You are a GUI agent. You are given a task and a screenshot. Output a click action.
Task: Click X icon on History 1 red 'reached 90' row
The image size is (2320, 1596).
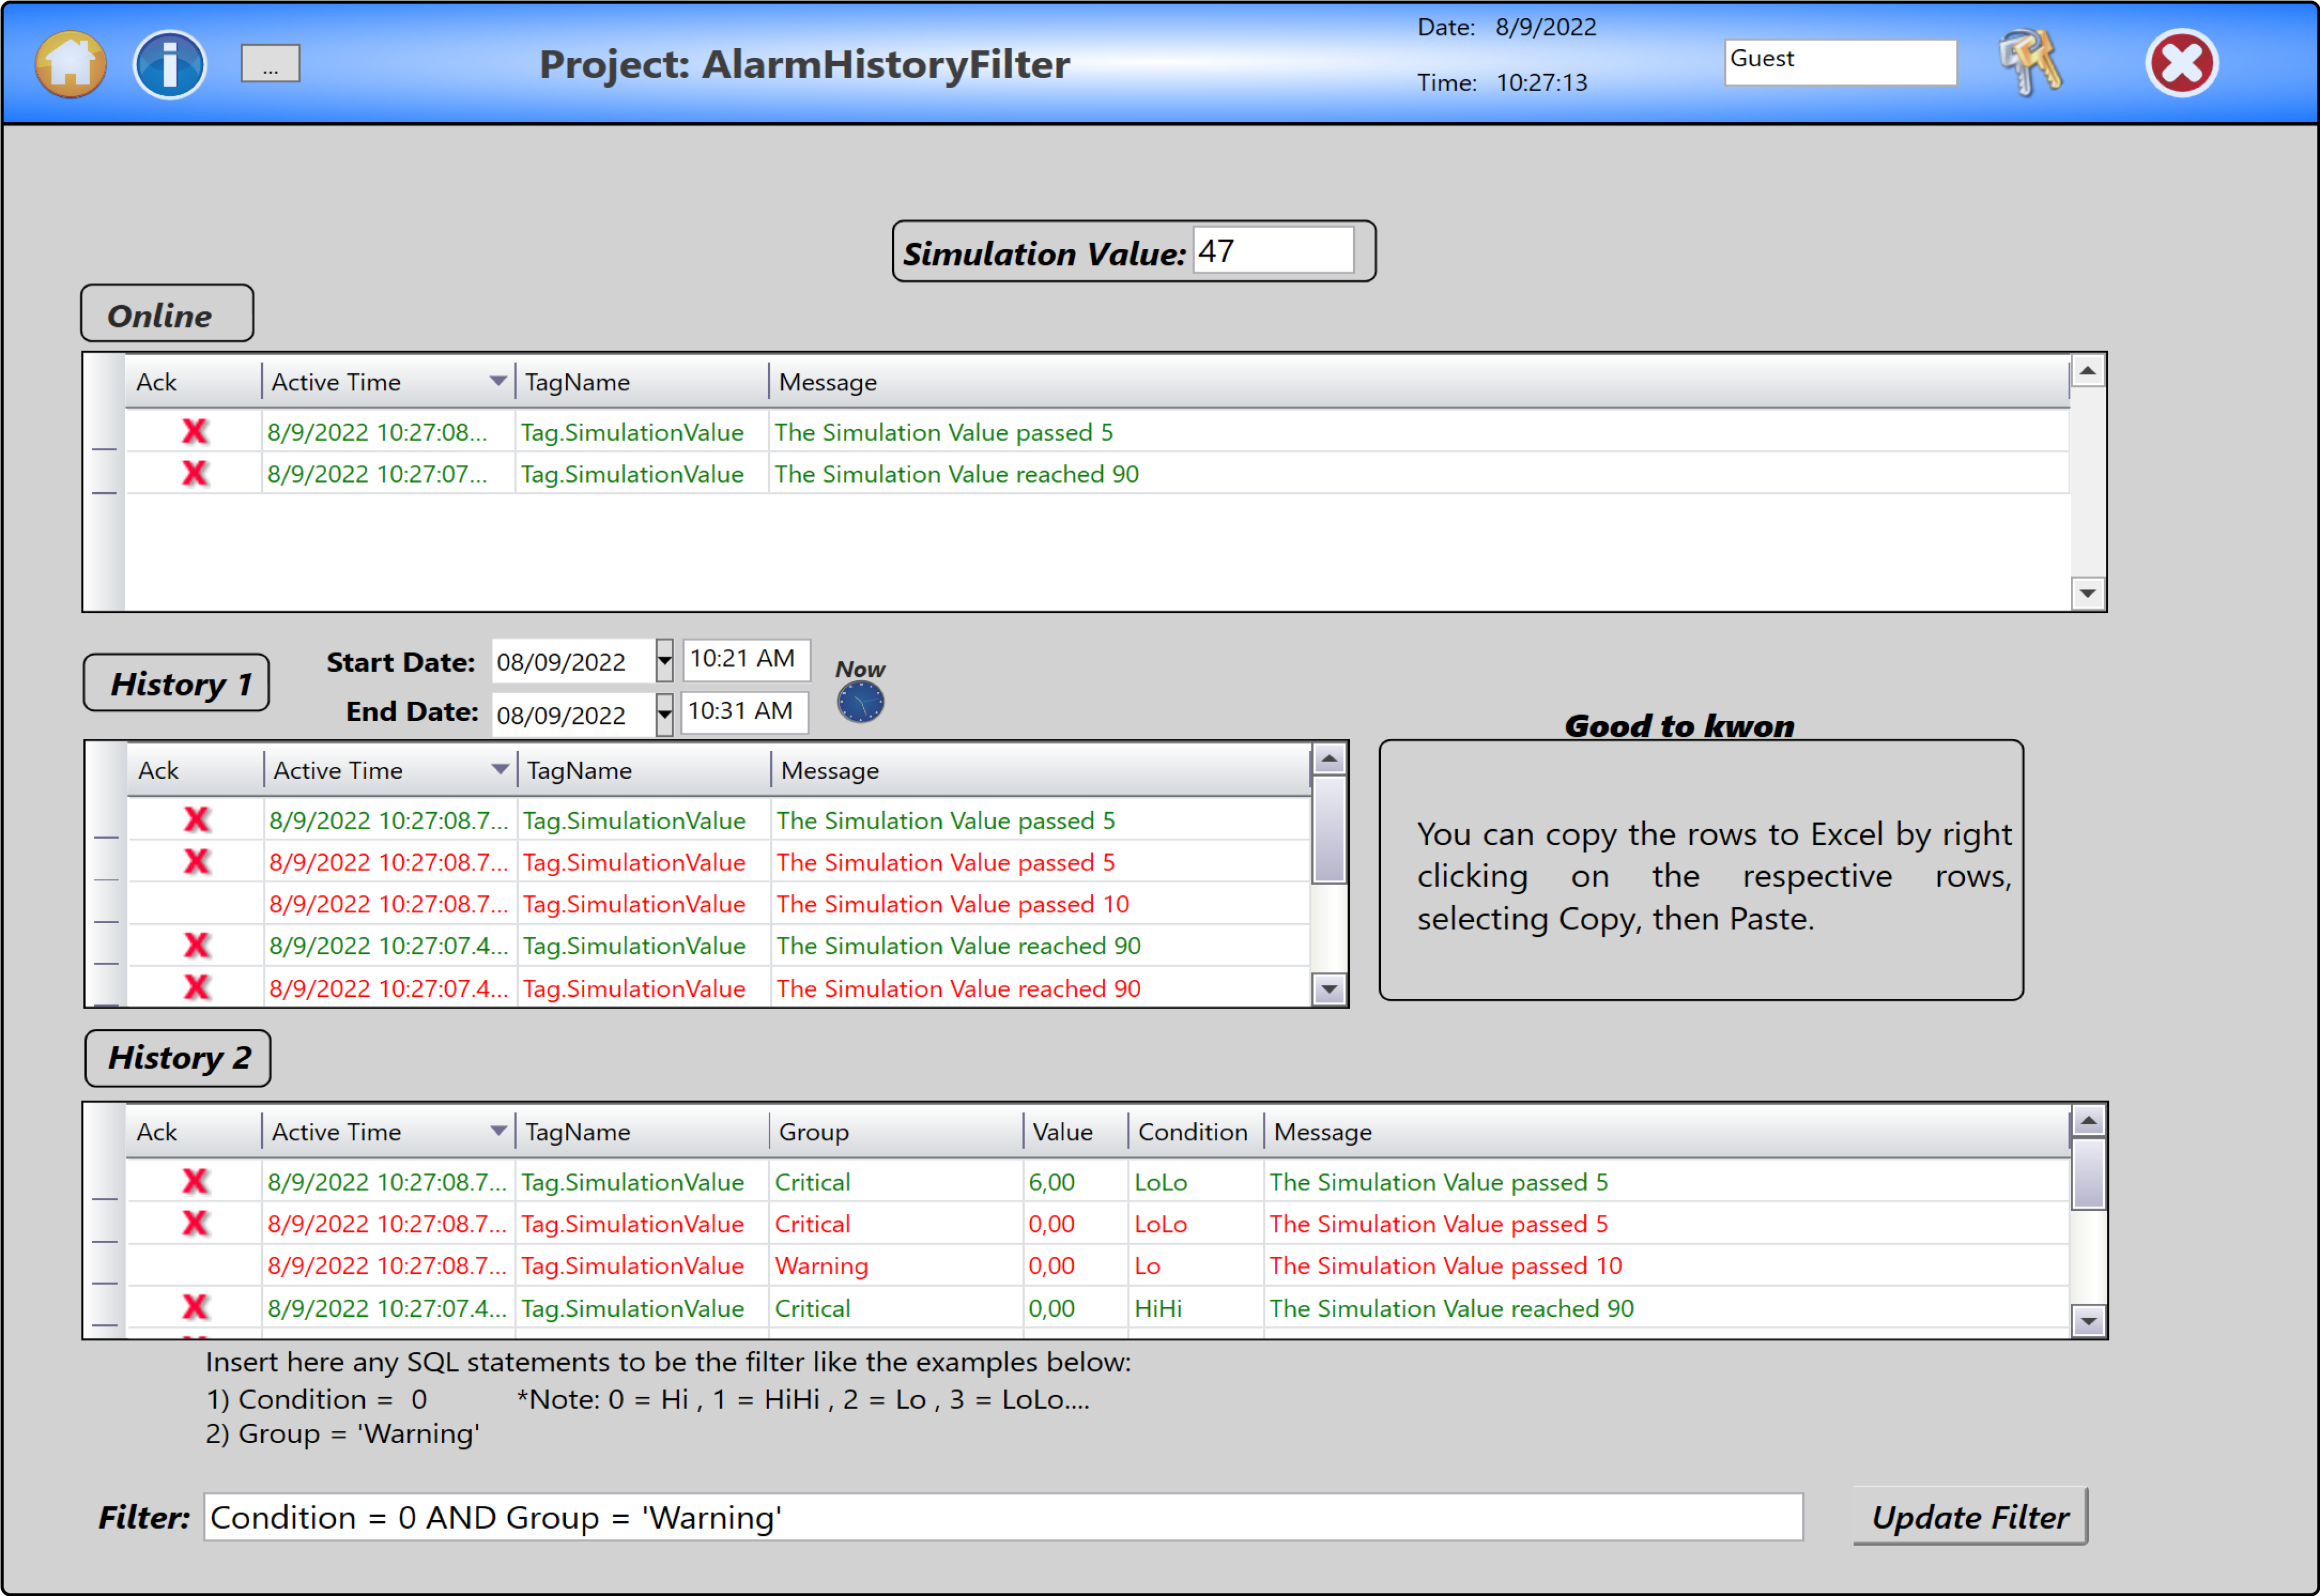(197, 987)
